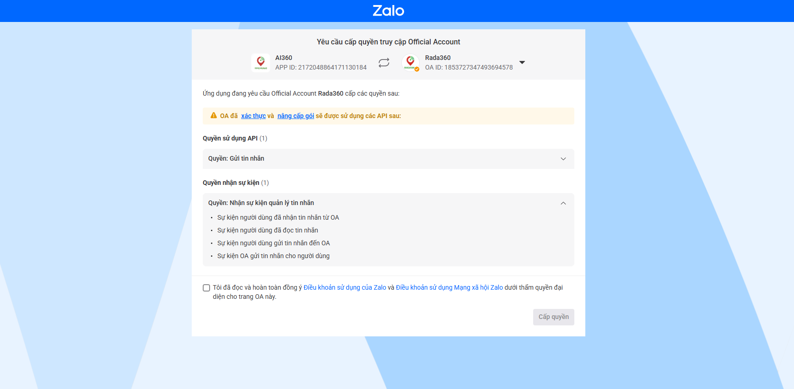Click the Zalo logo in the header
The image size is (794, 389).
(x=388, y=11)
